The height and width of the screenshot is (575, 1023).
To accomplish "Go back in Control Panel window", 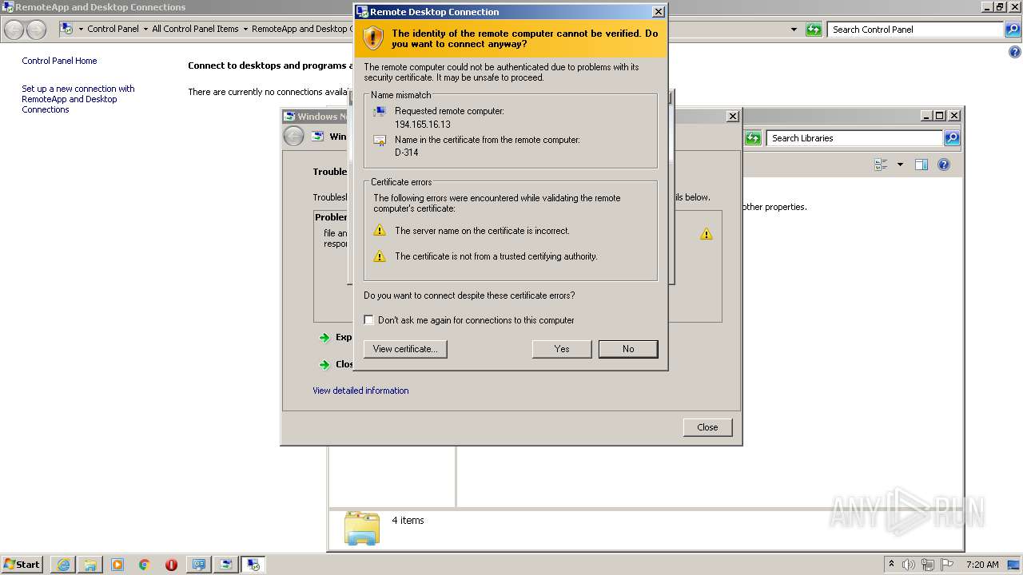I will click(14, 30).
